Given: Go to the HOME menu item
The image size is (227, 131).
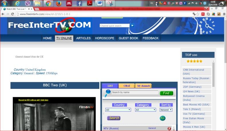Looking at the screenshot, I should point(47,38).
